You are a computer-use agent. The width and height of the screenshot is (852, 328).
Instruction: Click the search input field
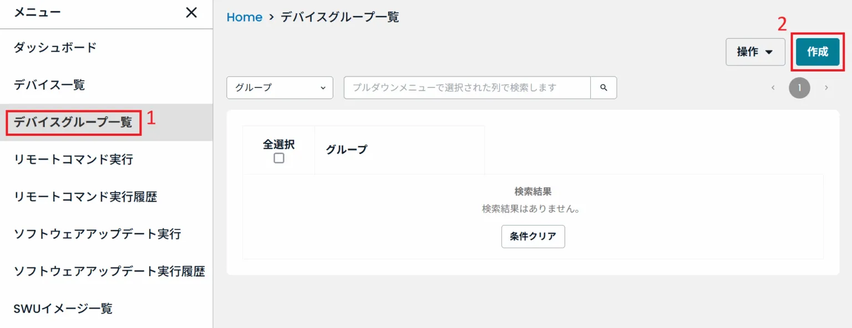coord(466,88)
